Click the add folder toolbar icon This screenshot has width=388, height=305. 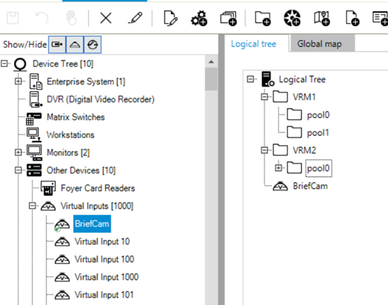(x=262, y=19)
